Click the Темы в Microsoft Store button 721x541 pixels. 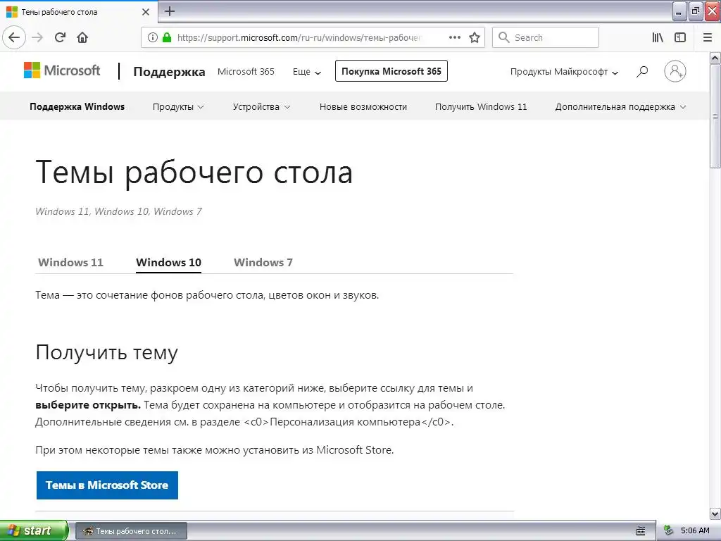coord(107,485)
